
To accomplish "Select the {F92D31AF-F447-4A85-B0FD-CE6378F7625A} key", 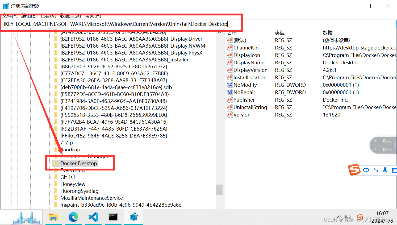I will [114, 129].
